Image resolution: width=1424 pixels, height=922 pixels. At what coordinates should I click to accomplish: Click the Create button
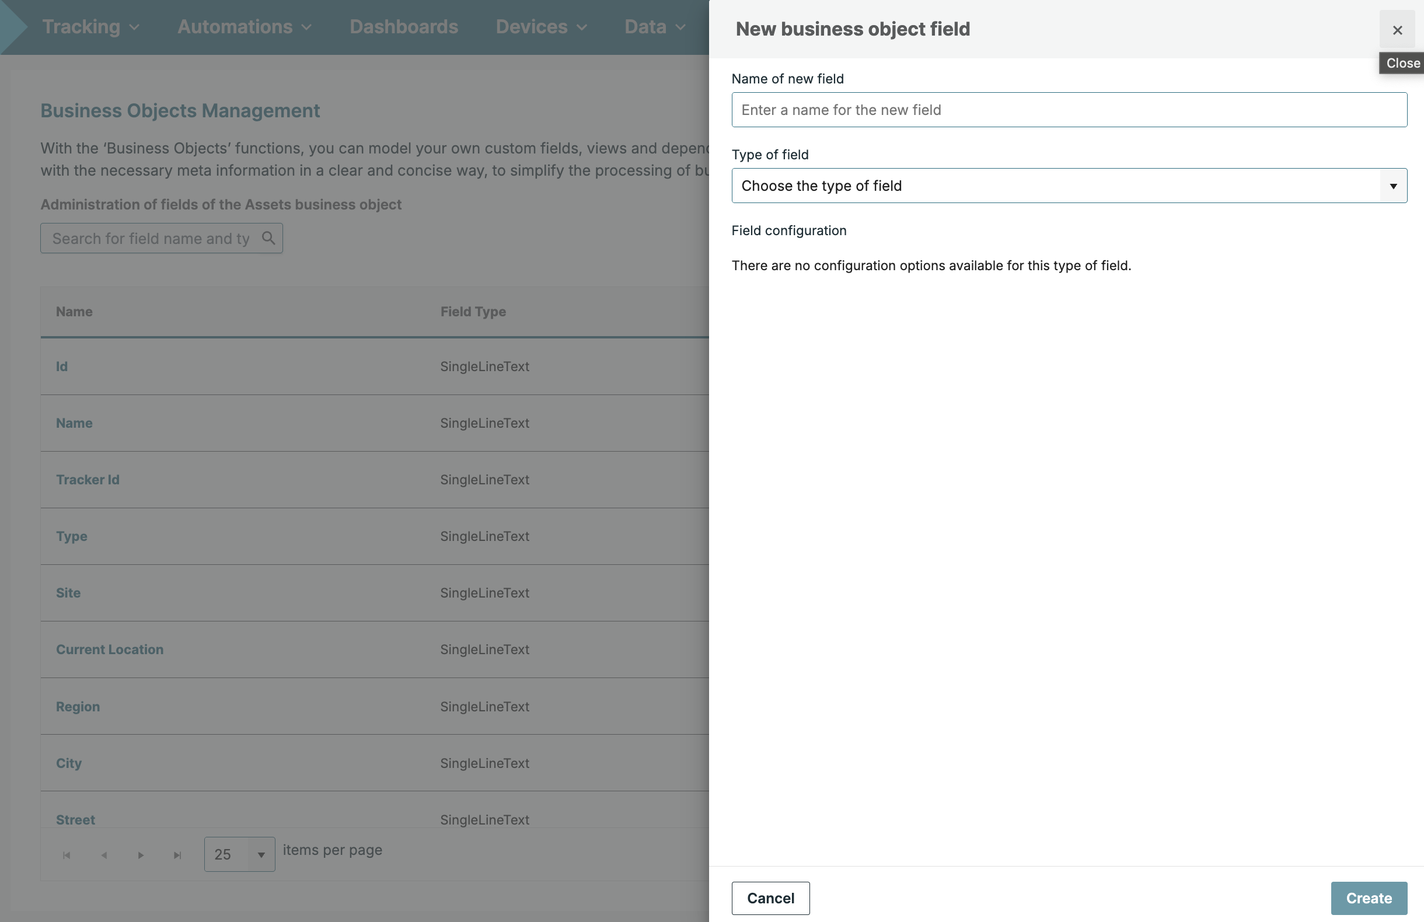tap(1369, 897)
